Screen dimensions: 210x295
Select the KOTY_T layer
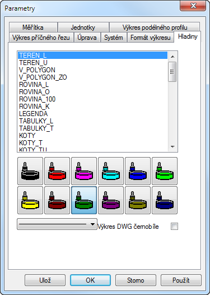[92, 143]
